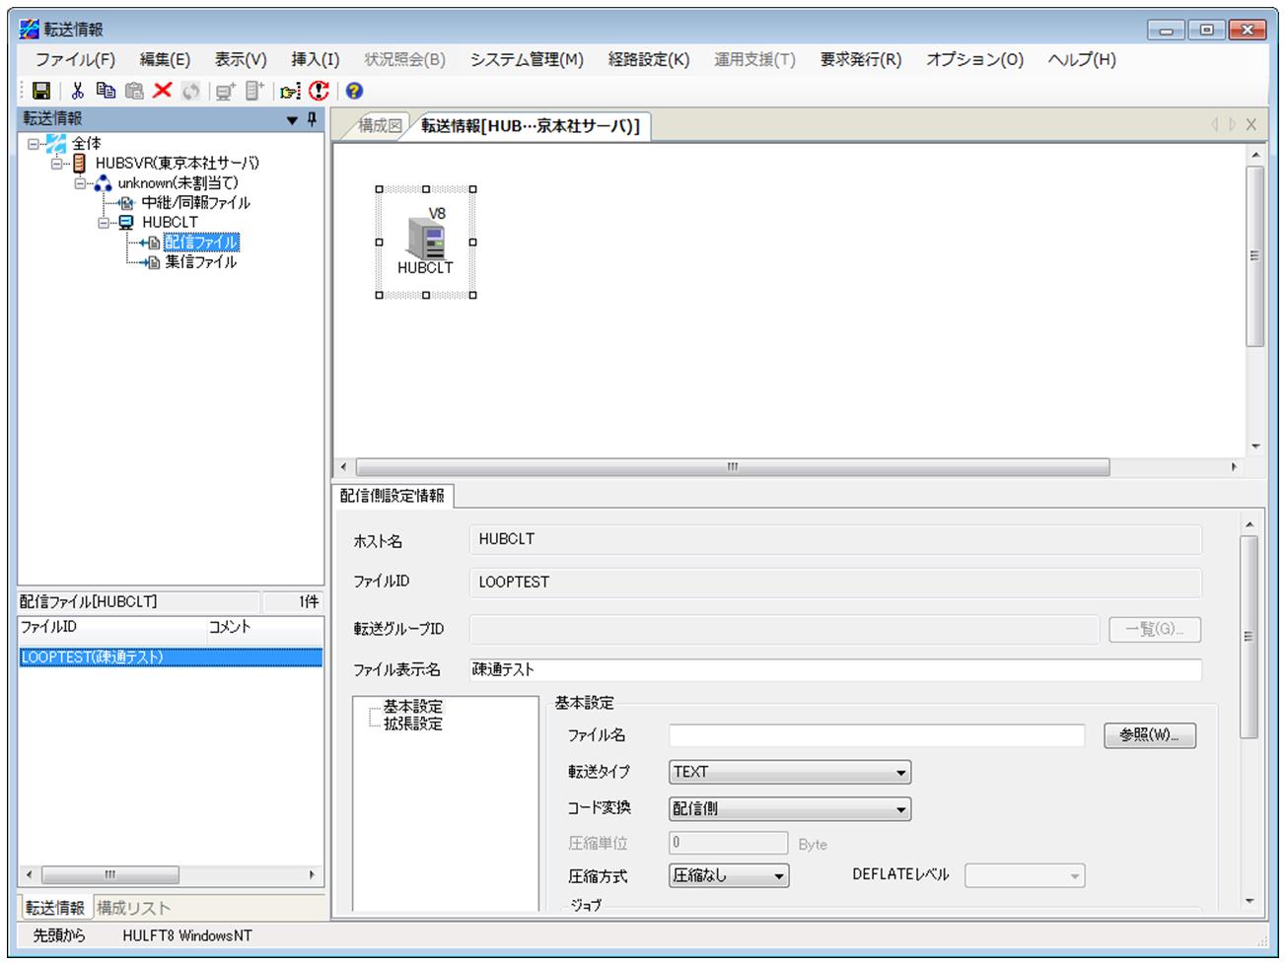
Task: Collapse the HUBSVR tree node
Action: [57, 164]
